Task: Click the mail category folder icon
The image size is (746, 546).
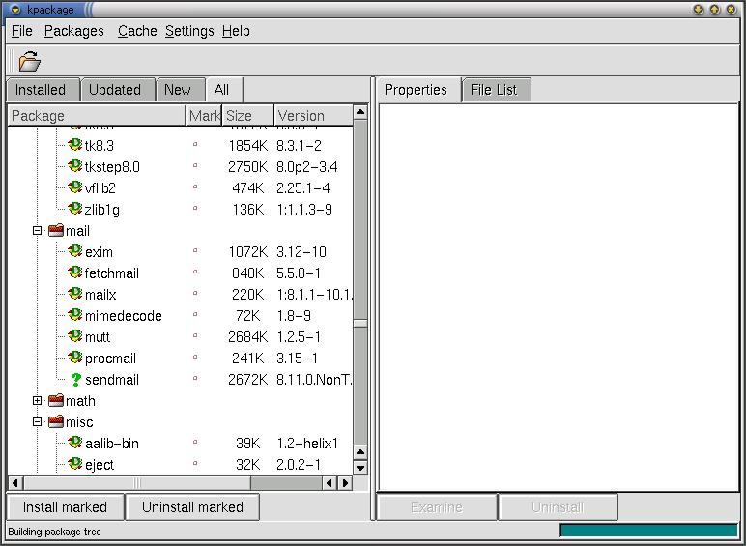Action: tap(56, 231)
